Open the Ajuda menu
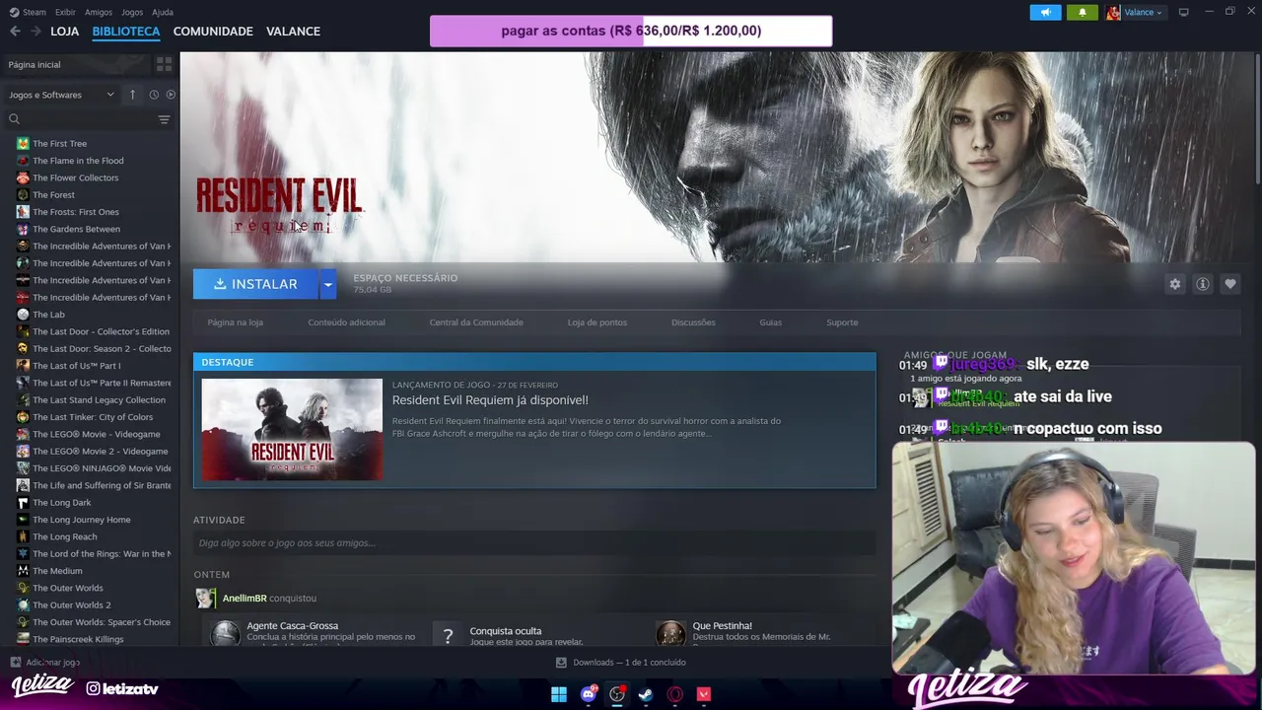Image resolution: width=1262 pixels, height=710 pixels. [x=163, y=12]
